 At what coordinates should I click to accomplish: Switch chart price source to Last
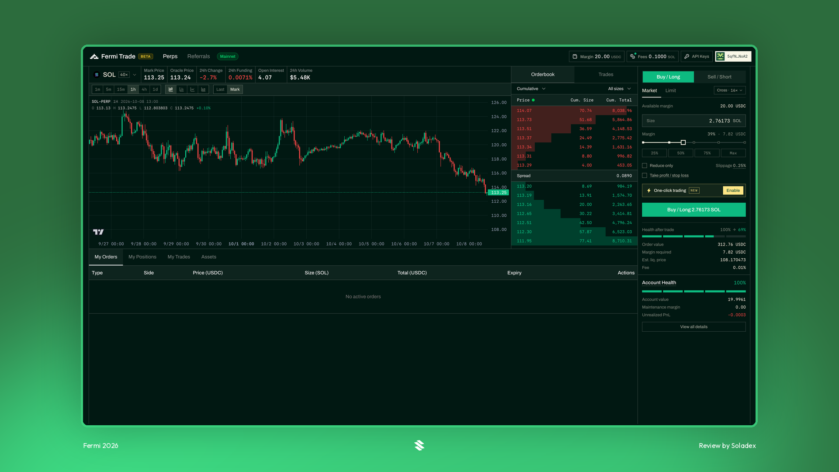(x=220, y=89)
